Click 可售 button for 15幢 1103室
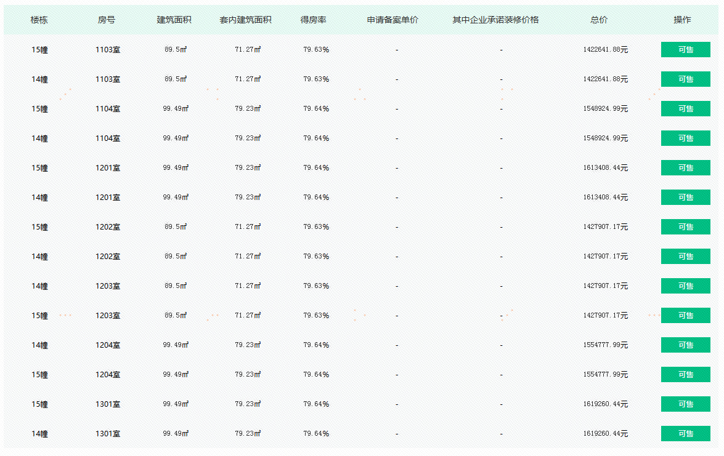Image resolution: width=724 pixels, height=456 pixels. pyautogui.click(x=685, y=50)
